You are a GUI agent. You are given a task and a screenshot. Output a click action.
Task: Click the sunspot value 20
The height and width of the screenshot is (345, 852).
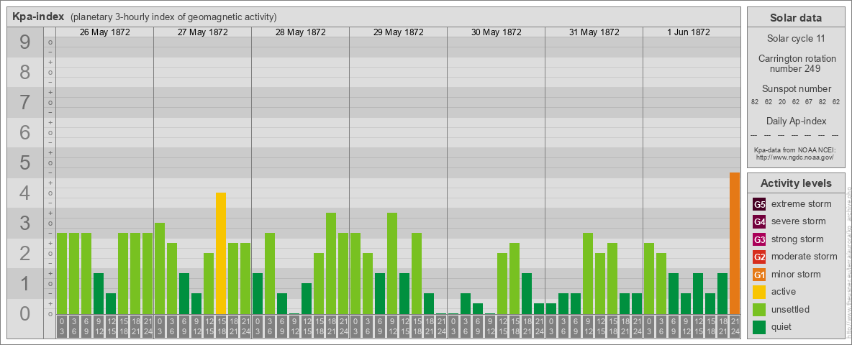pos(782,101)
